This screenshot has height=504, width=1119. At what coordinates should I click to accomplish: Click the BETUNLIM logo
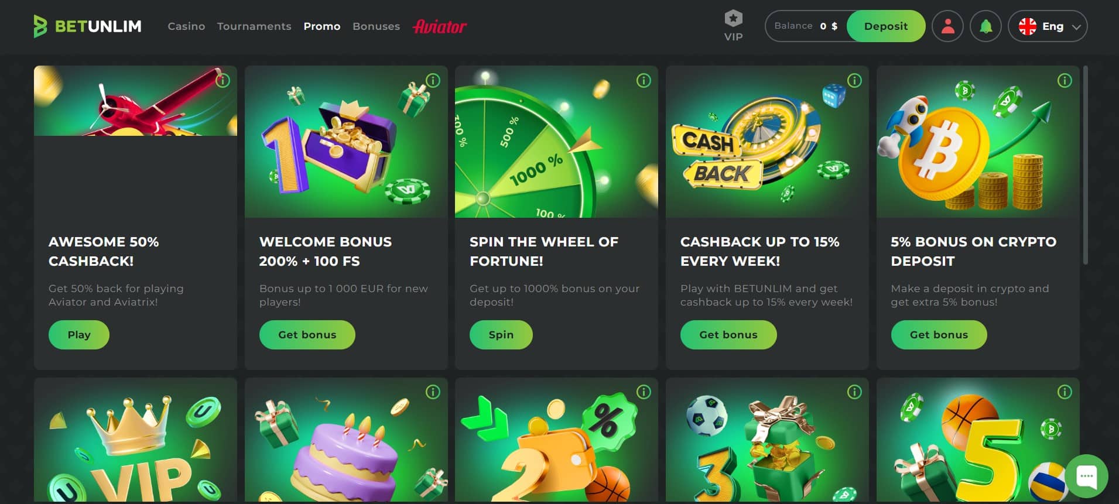(88, 26)
